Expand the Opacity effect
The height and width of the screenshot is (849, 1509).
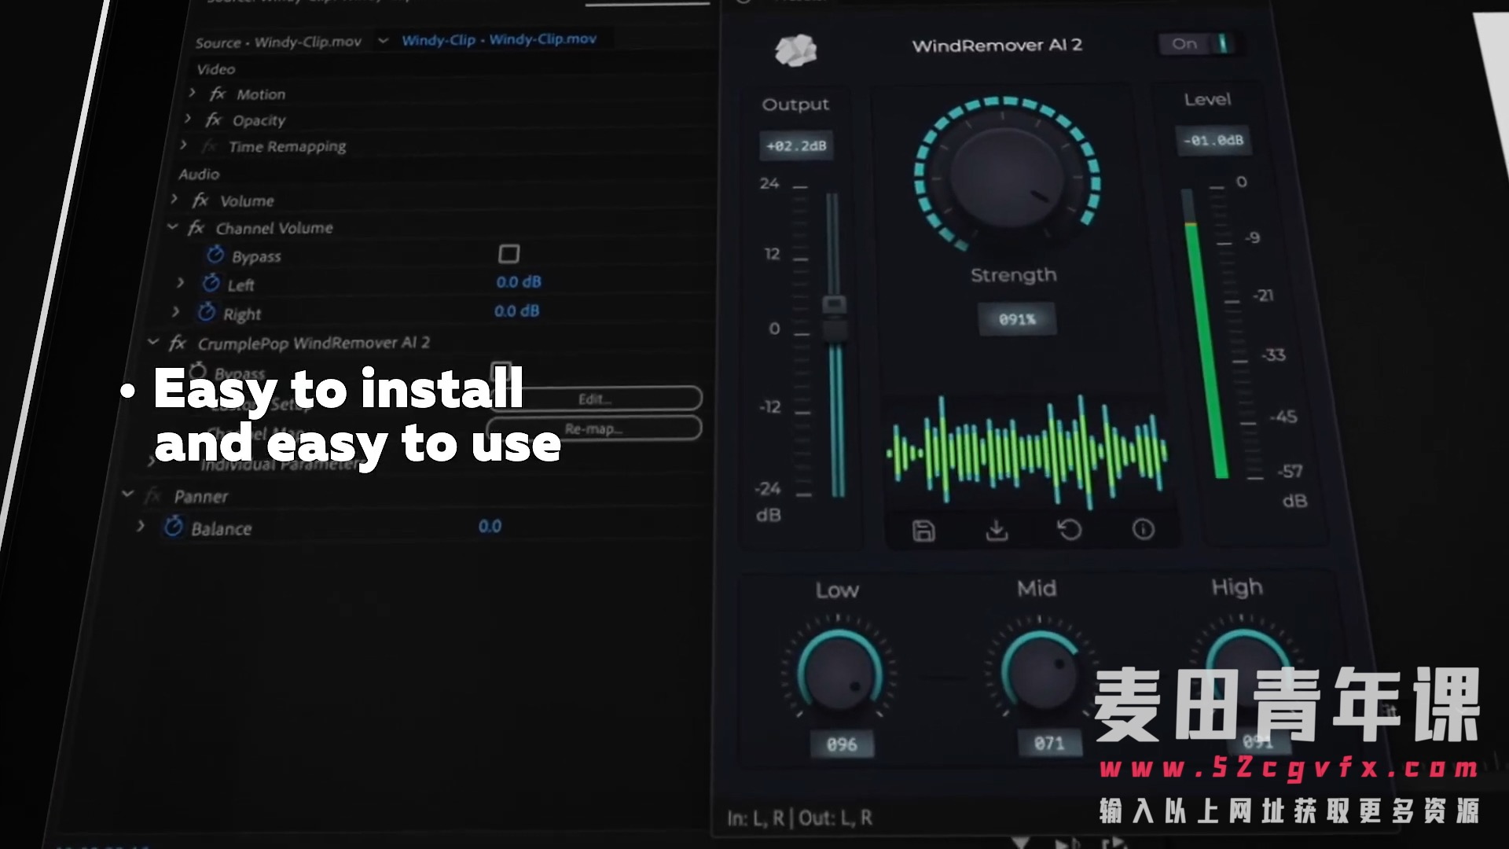coord(187,119)
